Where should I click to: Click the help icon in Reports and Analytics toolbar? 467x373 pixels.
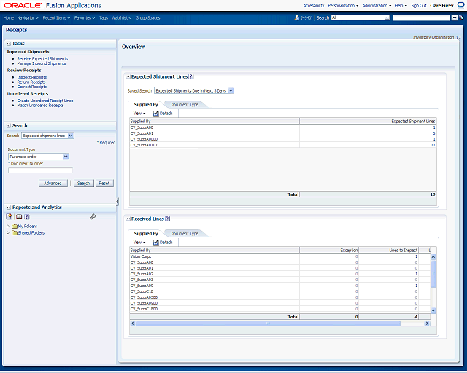pos(27,216)
